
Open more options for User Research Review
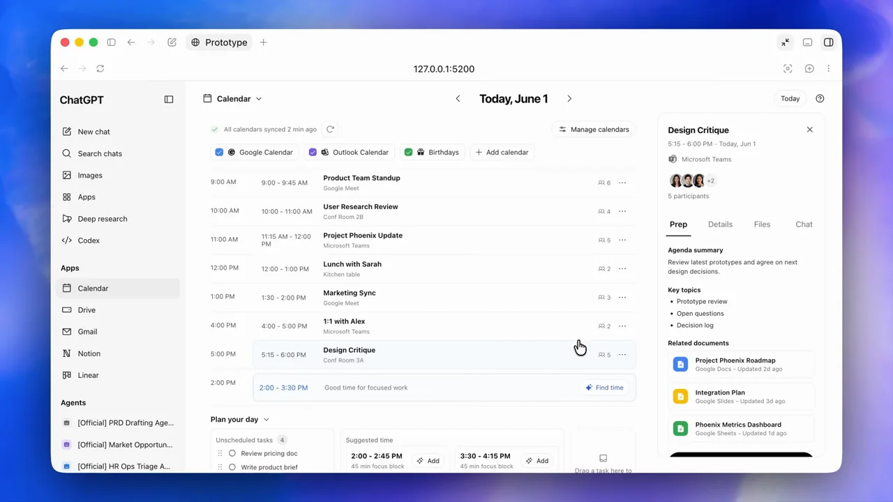pyautogui.click(x=622, y=211)
